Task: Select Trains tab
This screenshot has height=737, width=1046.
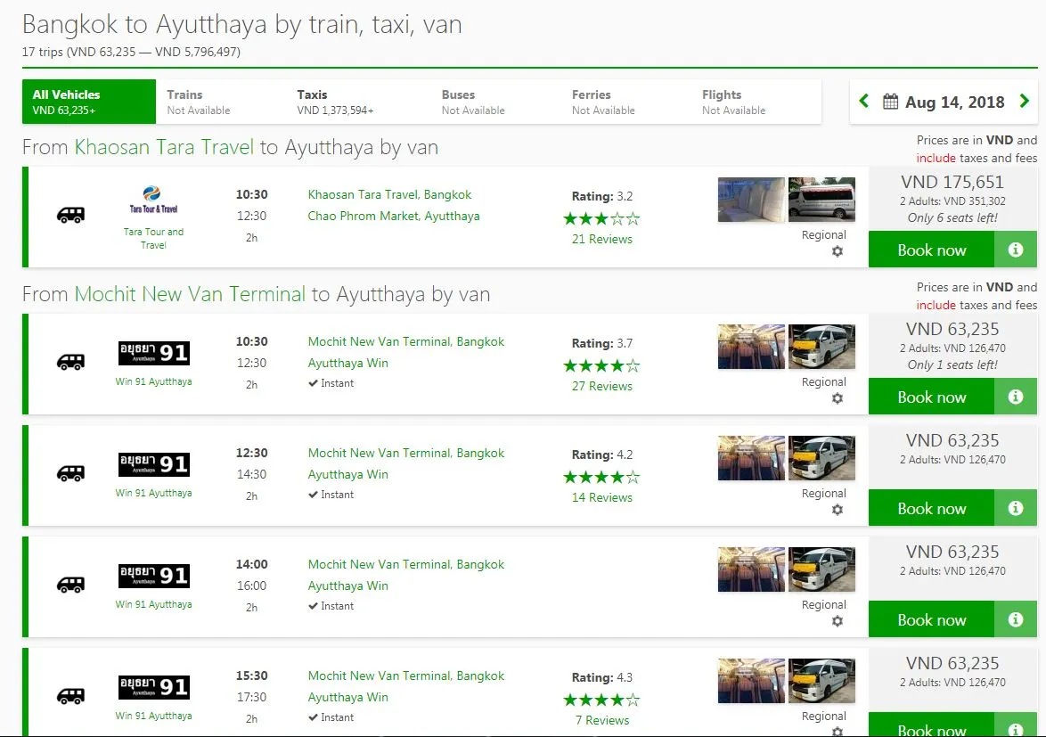Action: tap(221, 102)
